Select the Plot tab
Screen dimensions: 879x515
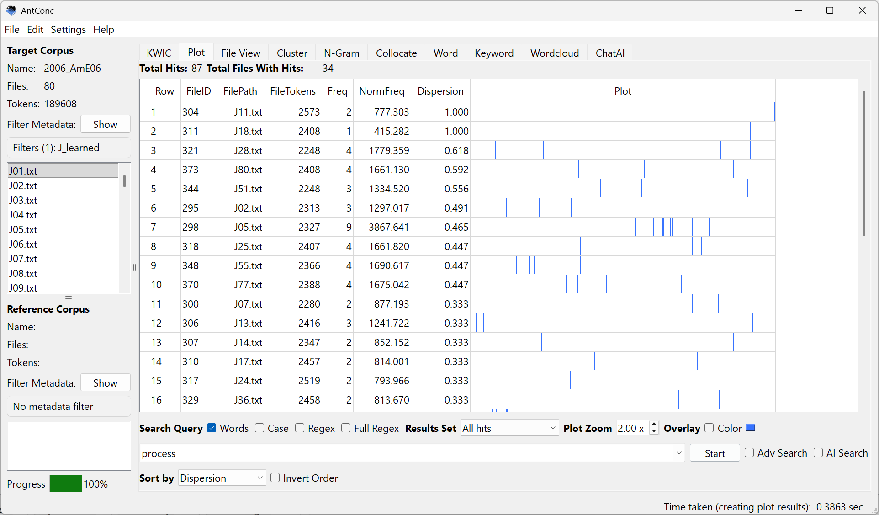pos(196,52)
